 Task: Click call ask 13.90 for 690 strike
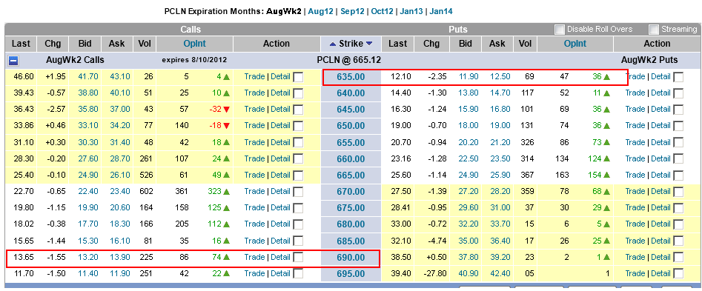click(119, 257)
